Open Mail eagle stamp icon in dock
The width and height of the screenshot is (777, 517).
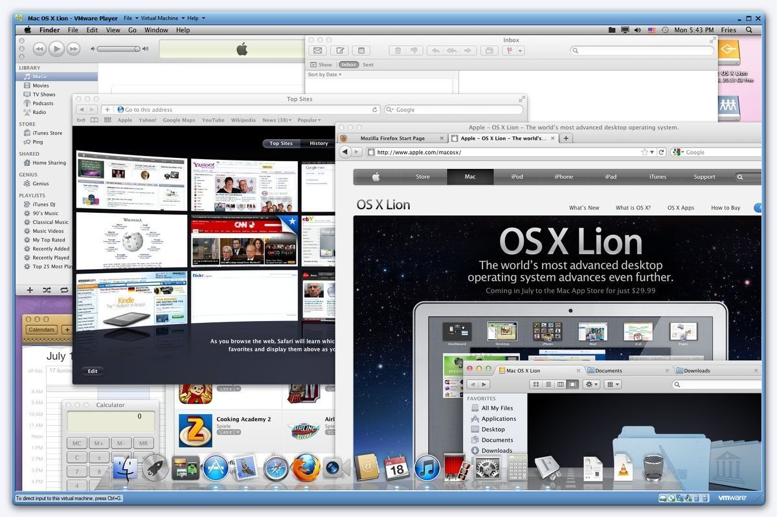(x=246, y=467)
